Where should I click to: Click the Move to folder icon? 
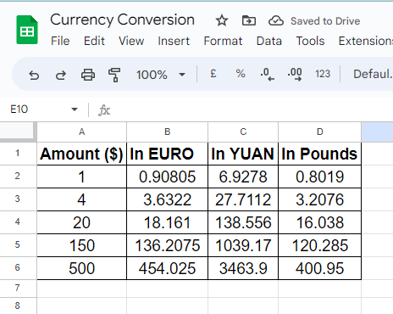coord(249,21)
